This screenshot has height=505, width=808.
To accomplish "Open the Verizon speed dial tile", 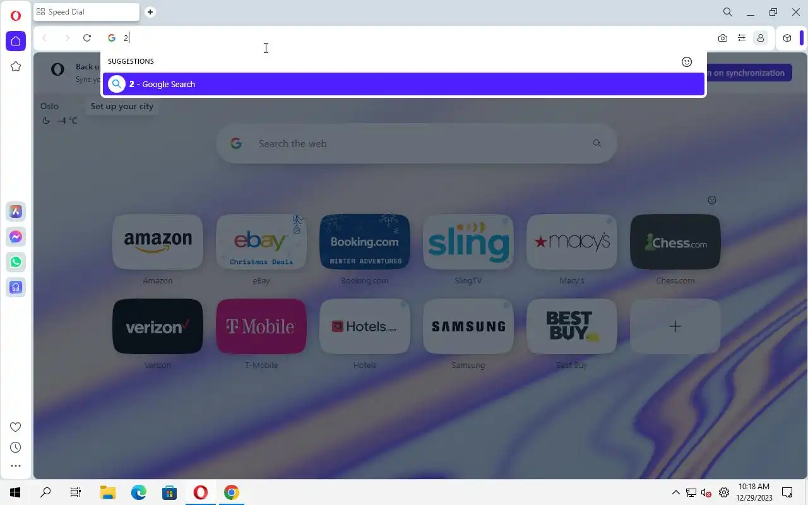I will click(x=158, y=326).
